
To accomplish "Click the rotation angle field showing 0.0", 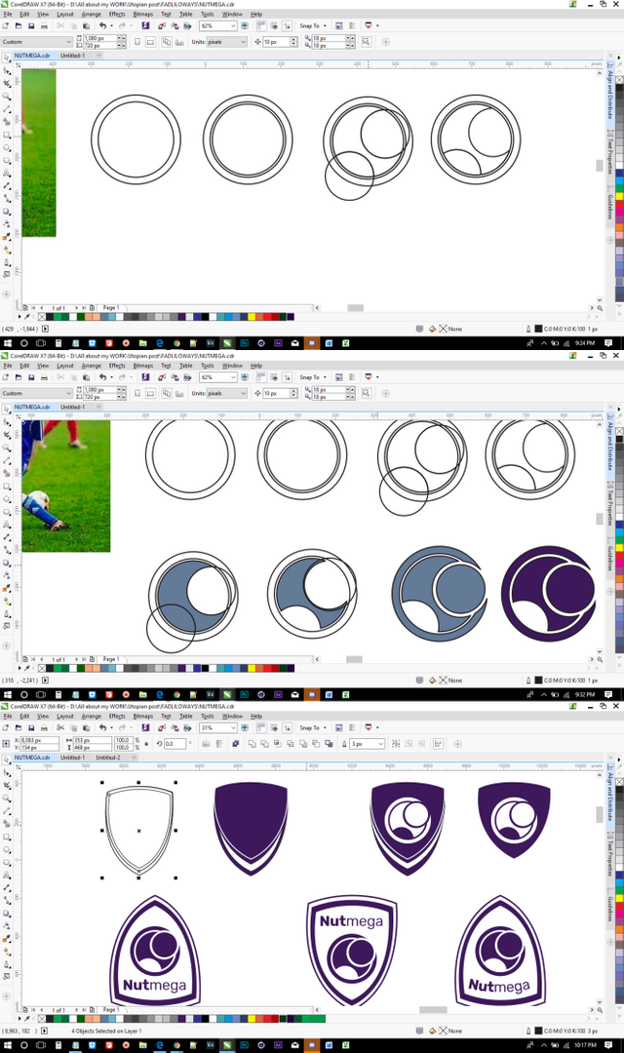I will pyautogui.click(x=174, y=743).
